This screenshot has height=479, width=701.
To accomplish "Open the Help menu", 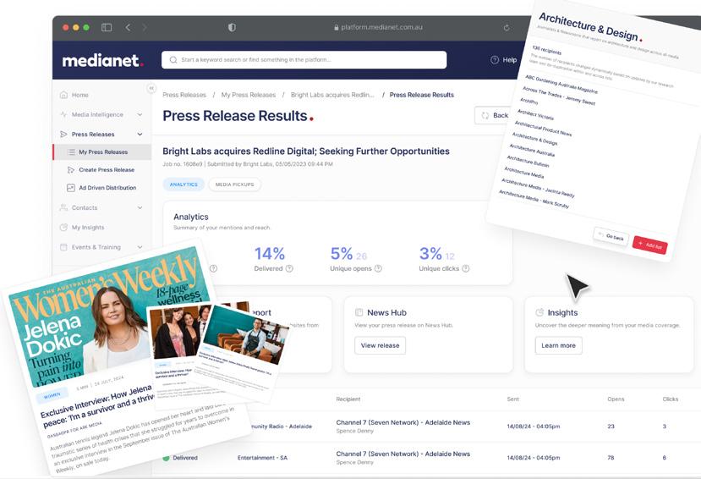I will 503,60.
